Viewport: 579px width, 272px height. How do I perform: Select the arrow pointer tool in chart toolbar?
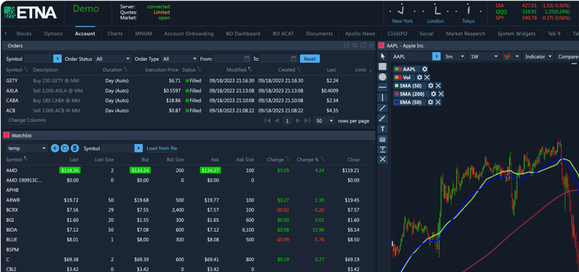(x=383, y=56)
